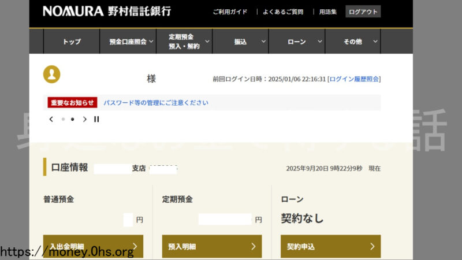Go to the トップ menu tab
This screenshot has width=462, height=260.
[72, 42]
